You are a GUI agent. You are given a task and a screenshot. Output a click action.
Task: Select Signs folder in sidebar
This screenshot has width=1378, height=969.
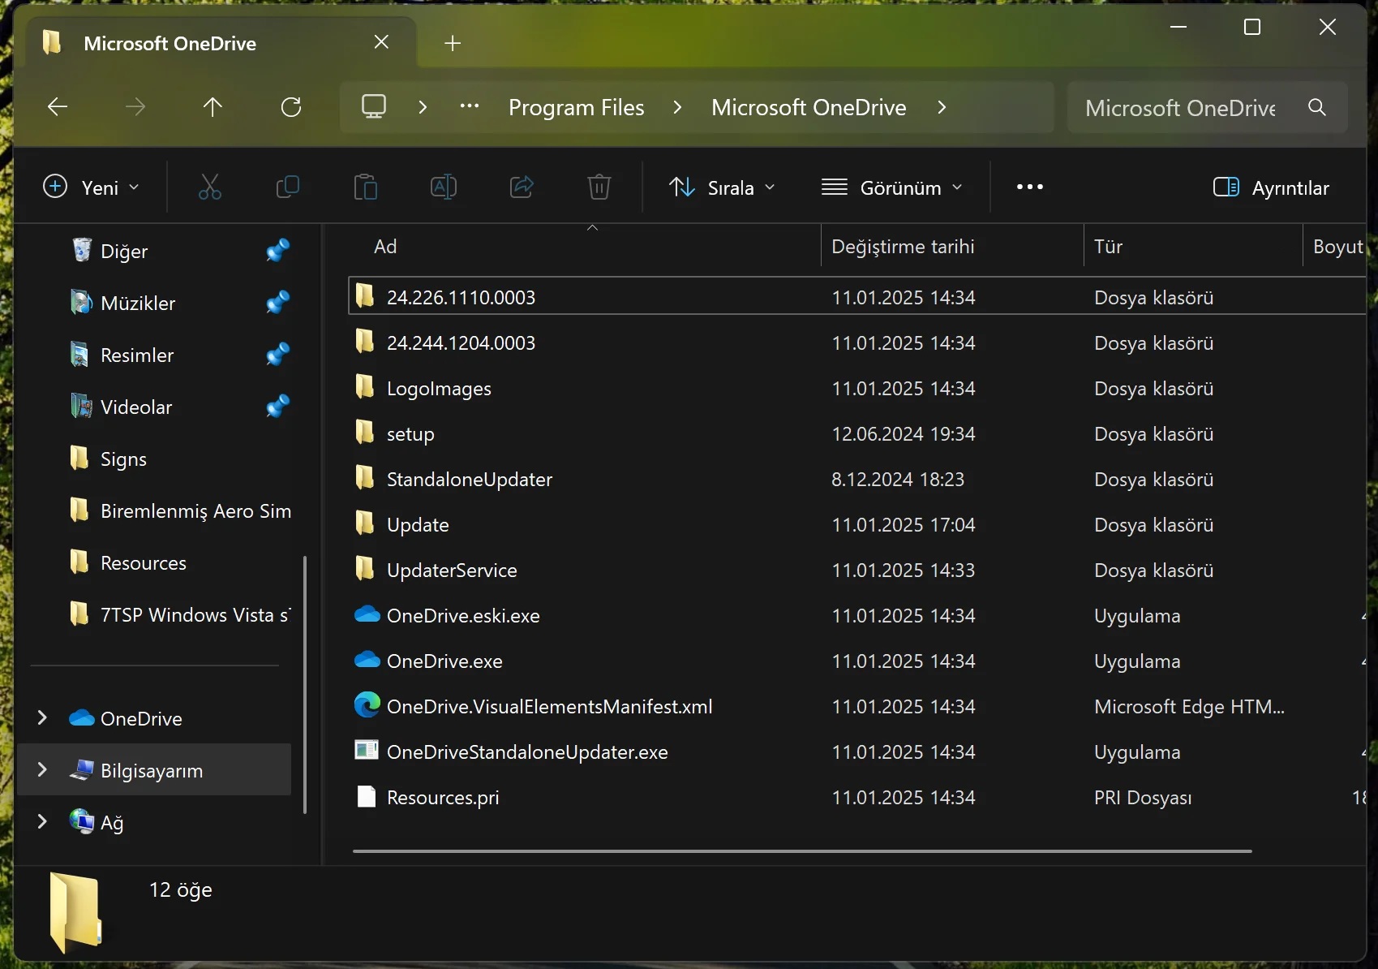pos(155,459)
